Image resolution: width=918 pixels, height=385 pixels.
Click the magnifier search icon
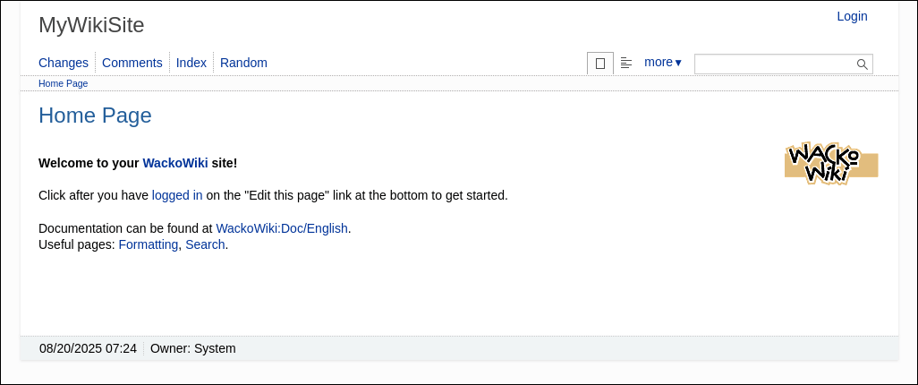(862, 64)
